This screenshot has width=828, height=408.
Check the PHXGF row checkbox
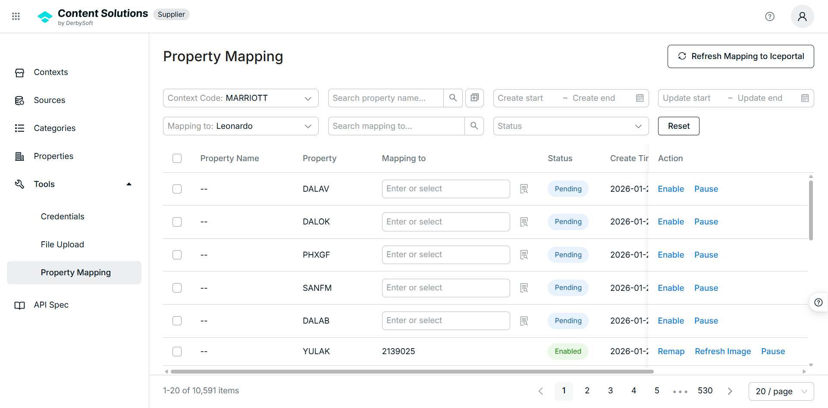coord(177,255)
